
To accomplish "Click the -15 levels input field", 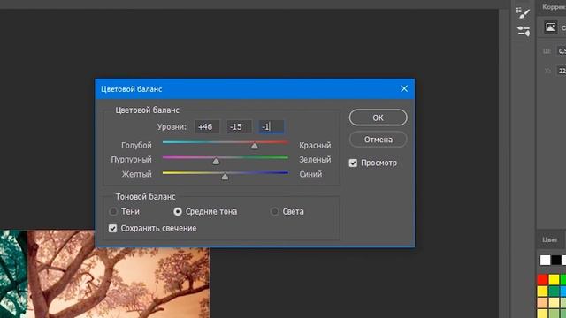I will click(239, 127).
